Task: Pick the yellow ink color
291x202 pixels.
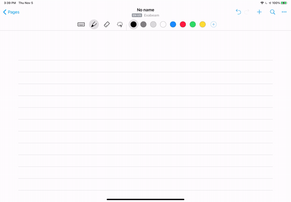Action: [202, 24]
